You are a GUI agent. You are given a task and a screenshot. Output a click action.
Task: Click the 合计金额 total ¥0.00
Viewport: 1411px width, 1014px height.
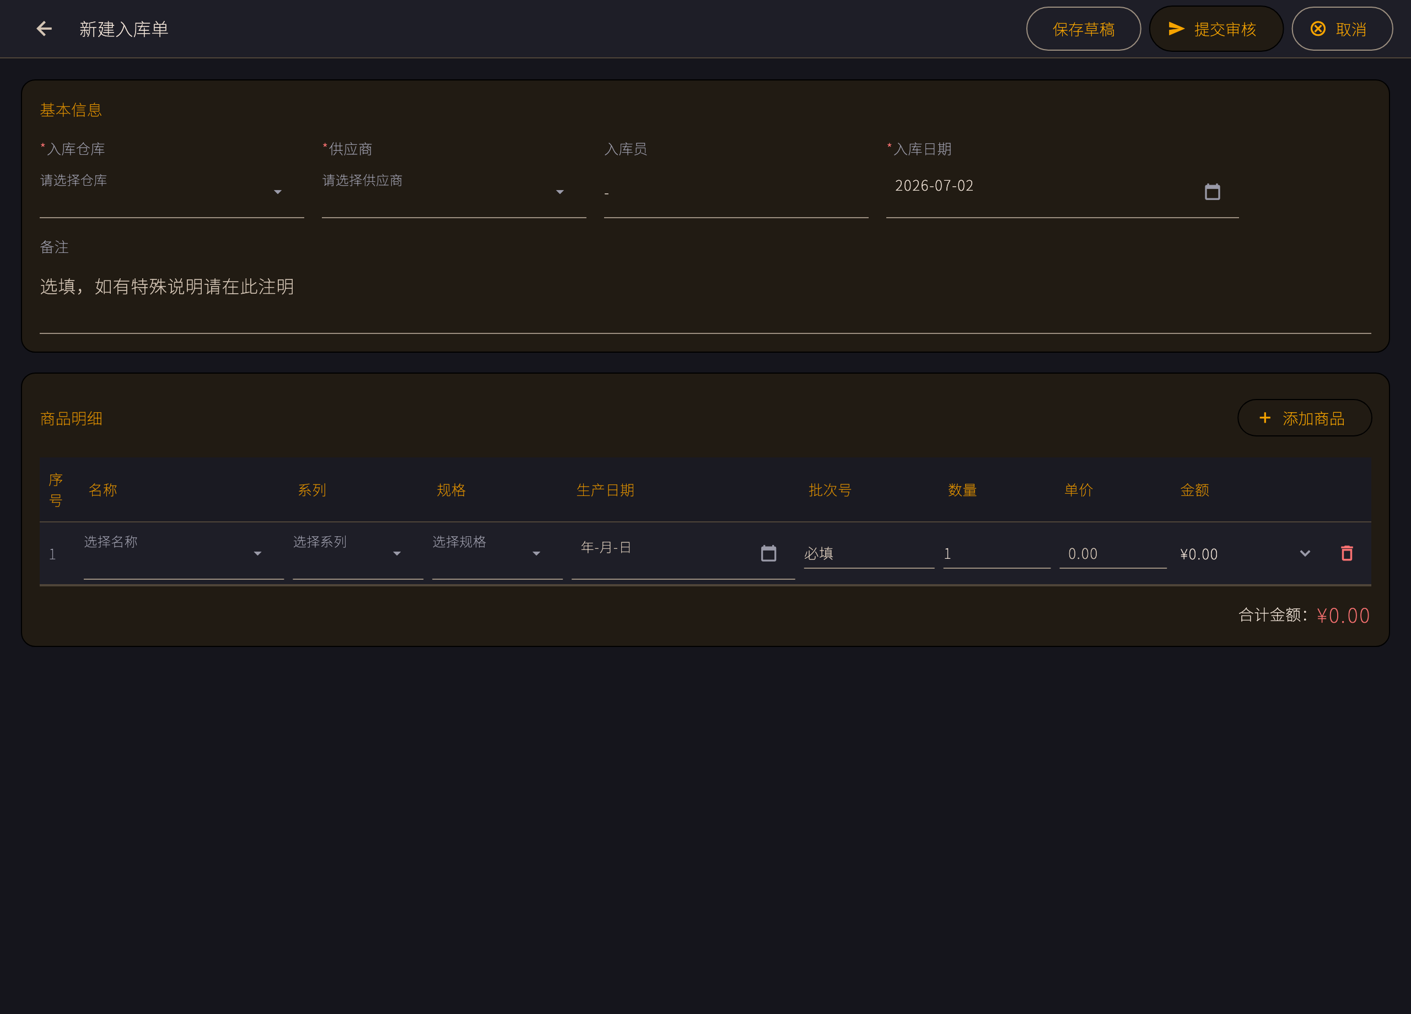1343,616
